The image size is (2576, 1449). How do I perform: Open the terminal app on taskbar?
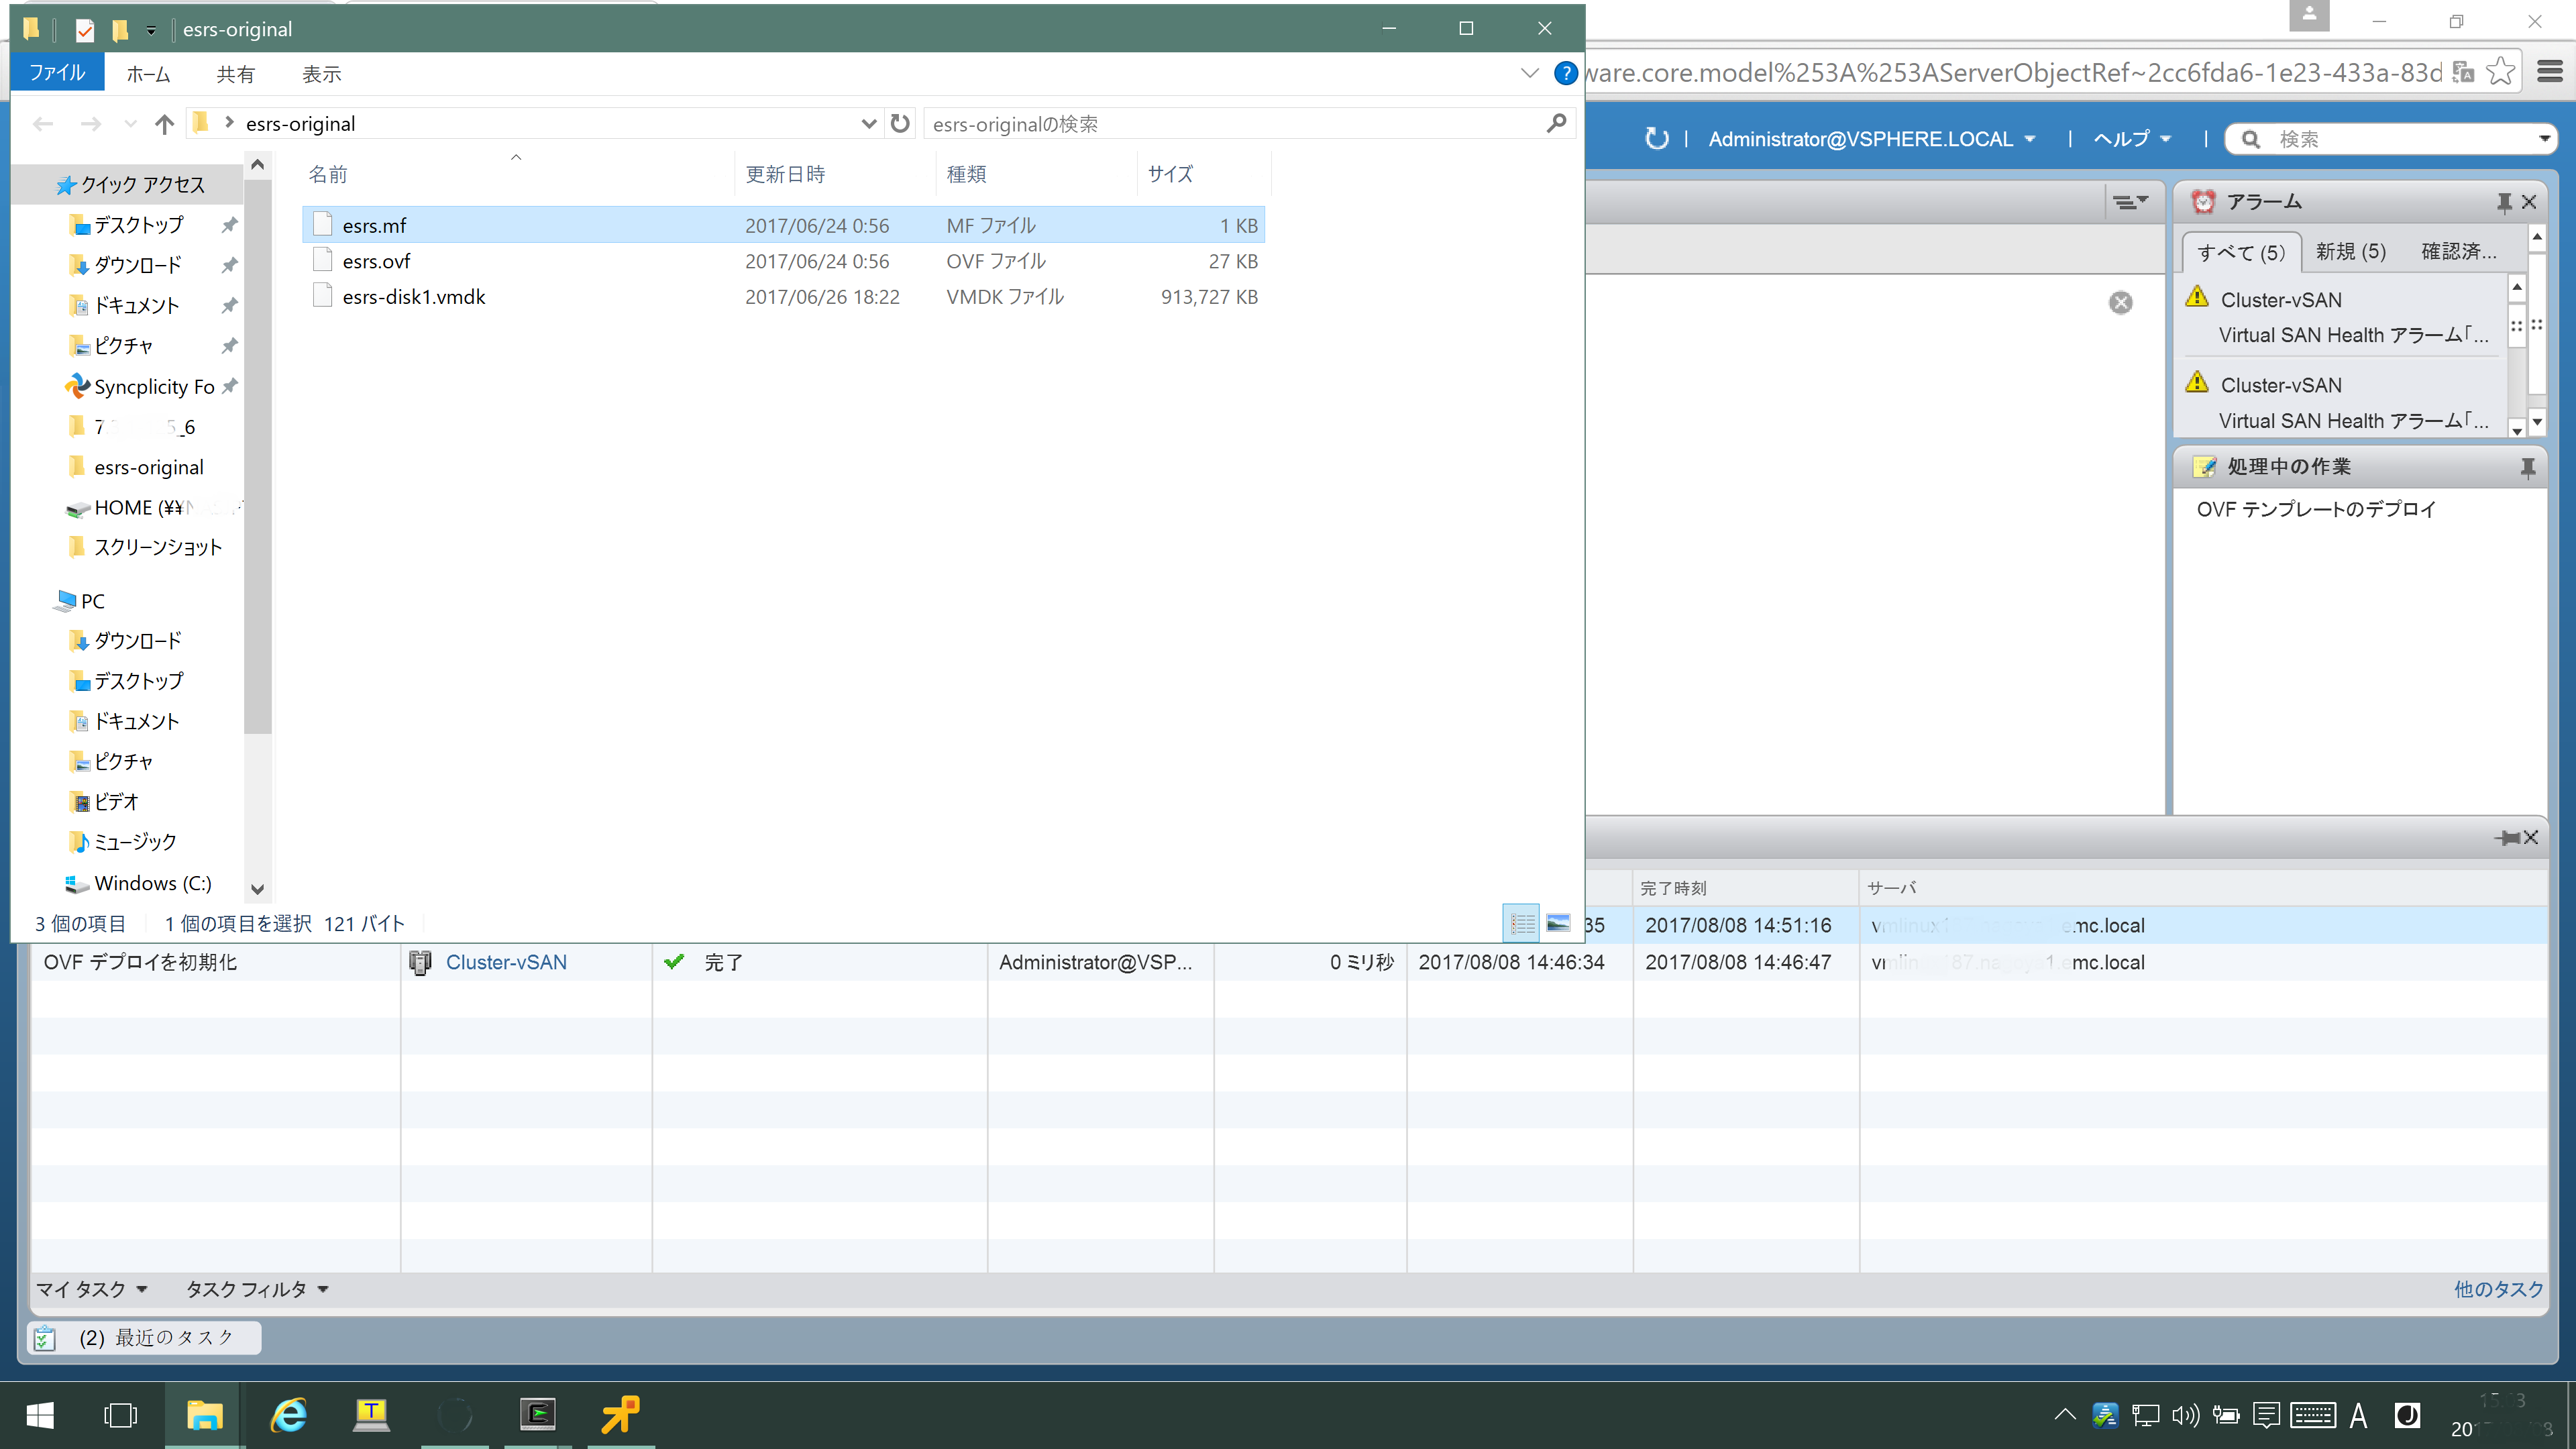tap(538, 1415)
